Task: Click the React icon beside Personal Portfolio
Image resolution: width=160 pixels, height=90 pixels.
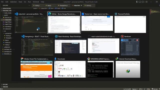Action: pos(116,14)
